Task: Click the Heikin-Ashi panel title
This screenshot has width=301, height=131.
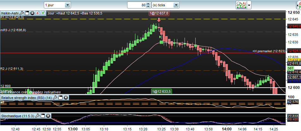Action: coord(10,13)
